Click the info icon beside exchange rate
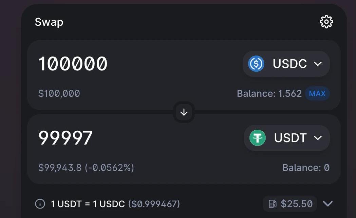Screen dimensions: 356x218 coord(40,204)
